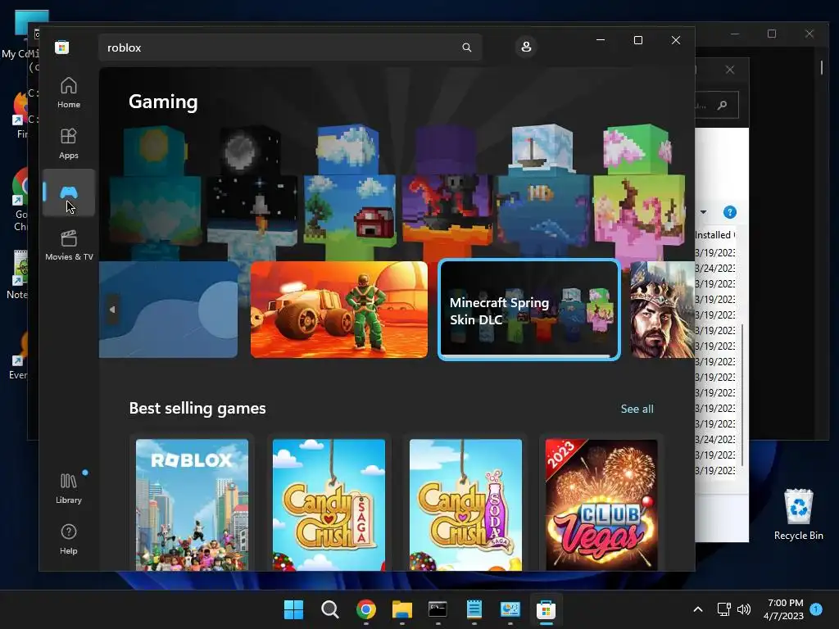Click the search magnifier in Store search box

click(x=466, y=48)
